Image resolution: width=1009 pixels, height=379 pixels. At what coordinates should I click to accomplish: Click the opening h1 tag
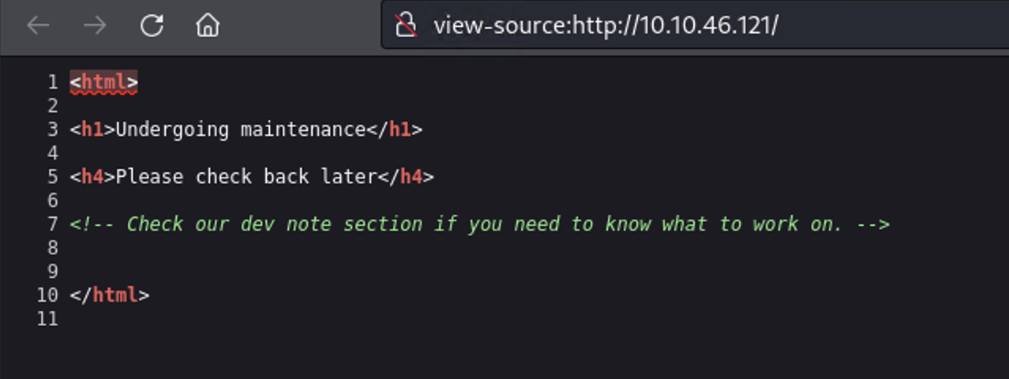pyautogui.click(x=92, y=129)
